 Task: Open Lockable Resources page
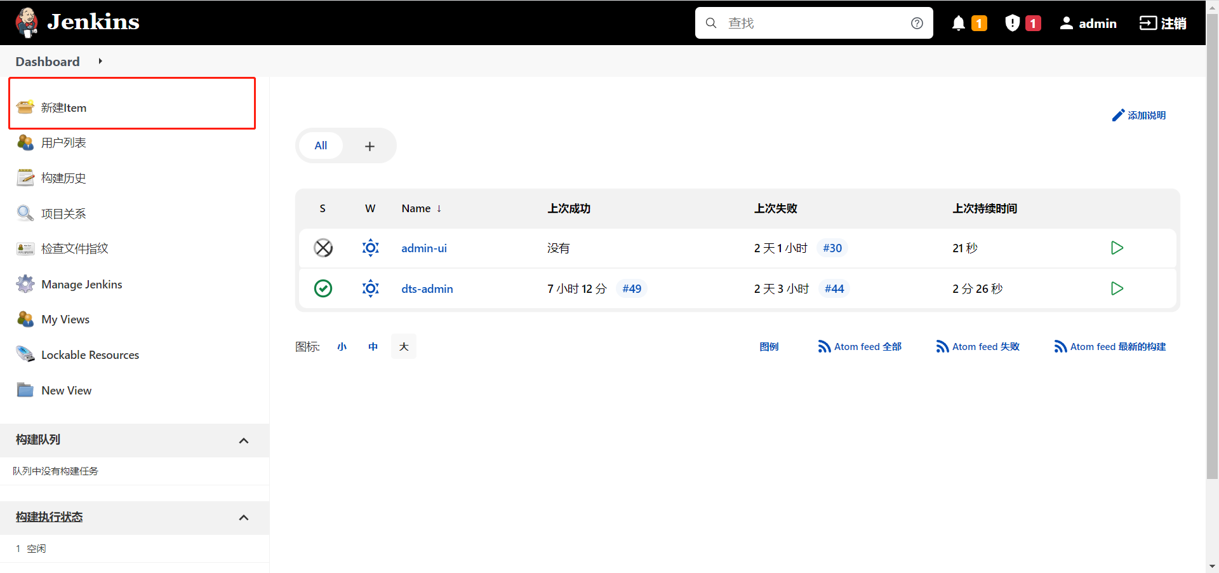point(90,355)
